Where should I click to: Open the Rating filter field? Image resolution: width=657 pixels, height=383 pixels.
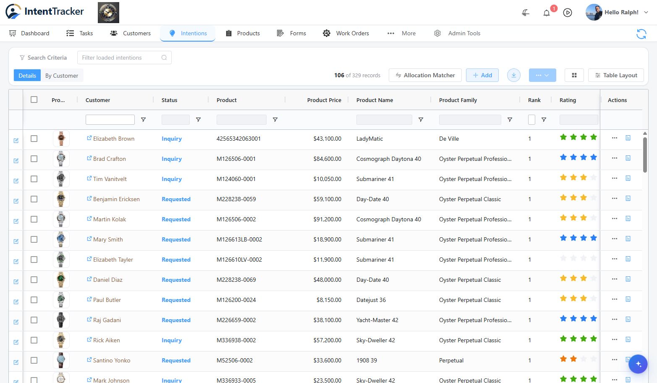pos(578,120)
